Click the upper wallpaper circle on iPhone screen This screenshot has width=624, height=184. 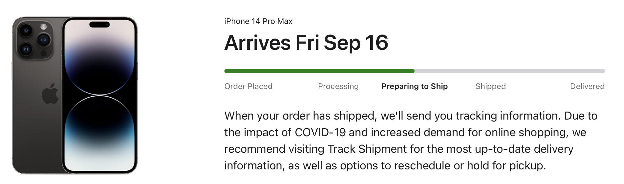[100, 63]
